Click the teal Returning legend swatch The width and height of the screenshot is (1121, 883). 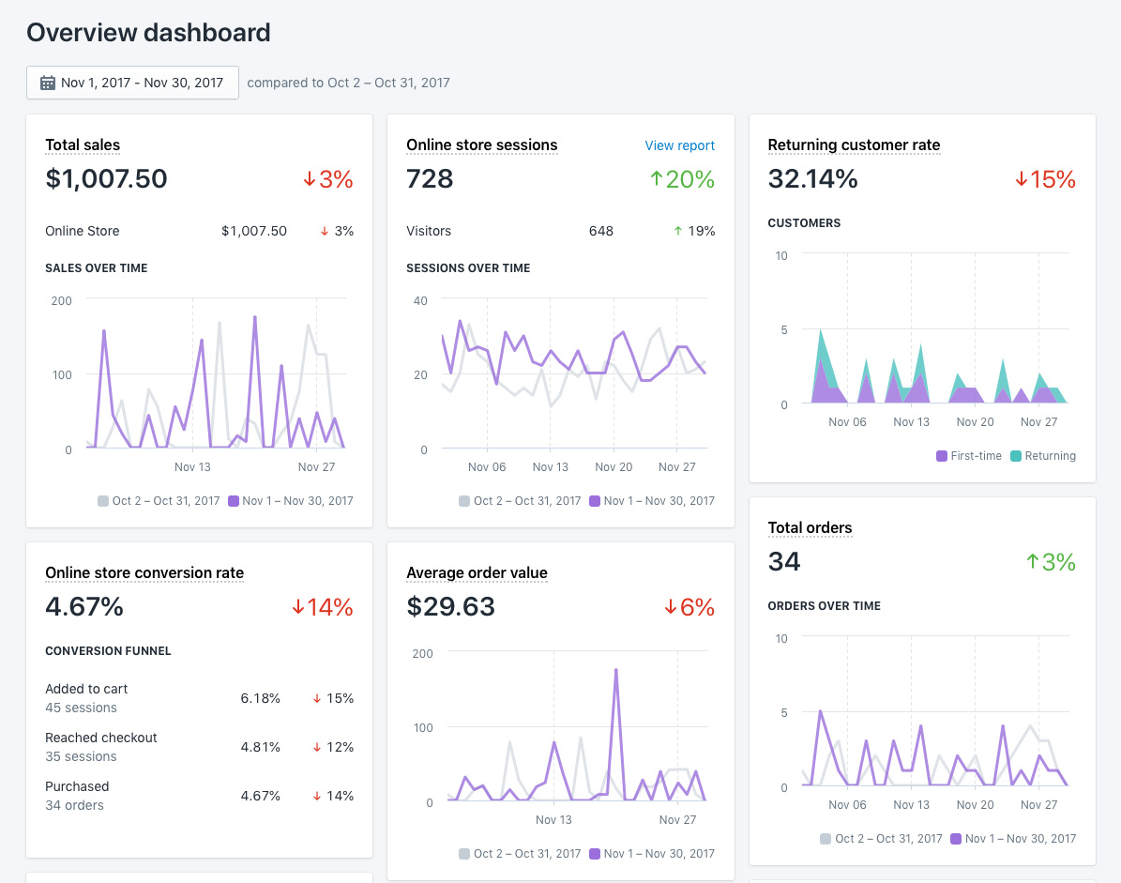[1016, 456]
